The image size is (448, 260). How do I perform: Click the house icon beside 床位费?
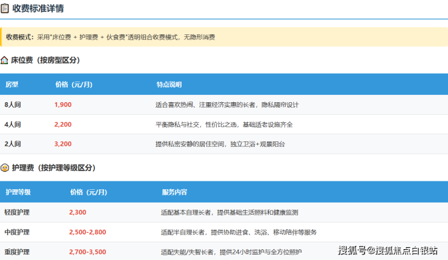(x=4, y=60)
